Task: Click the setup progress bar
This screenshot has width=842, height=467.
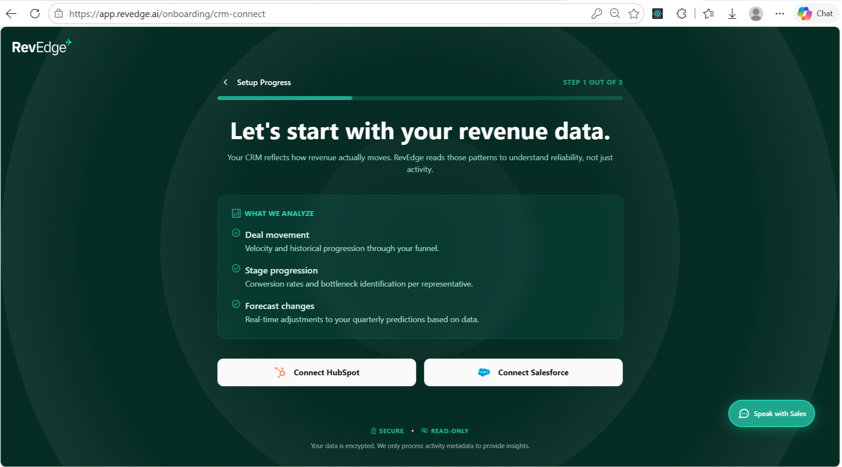Action: 420,98
